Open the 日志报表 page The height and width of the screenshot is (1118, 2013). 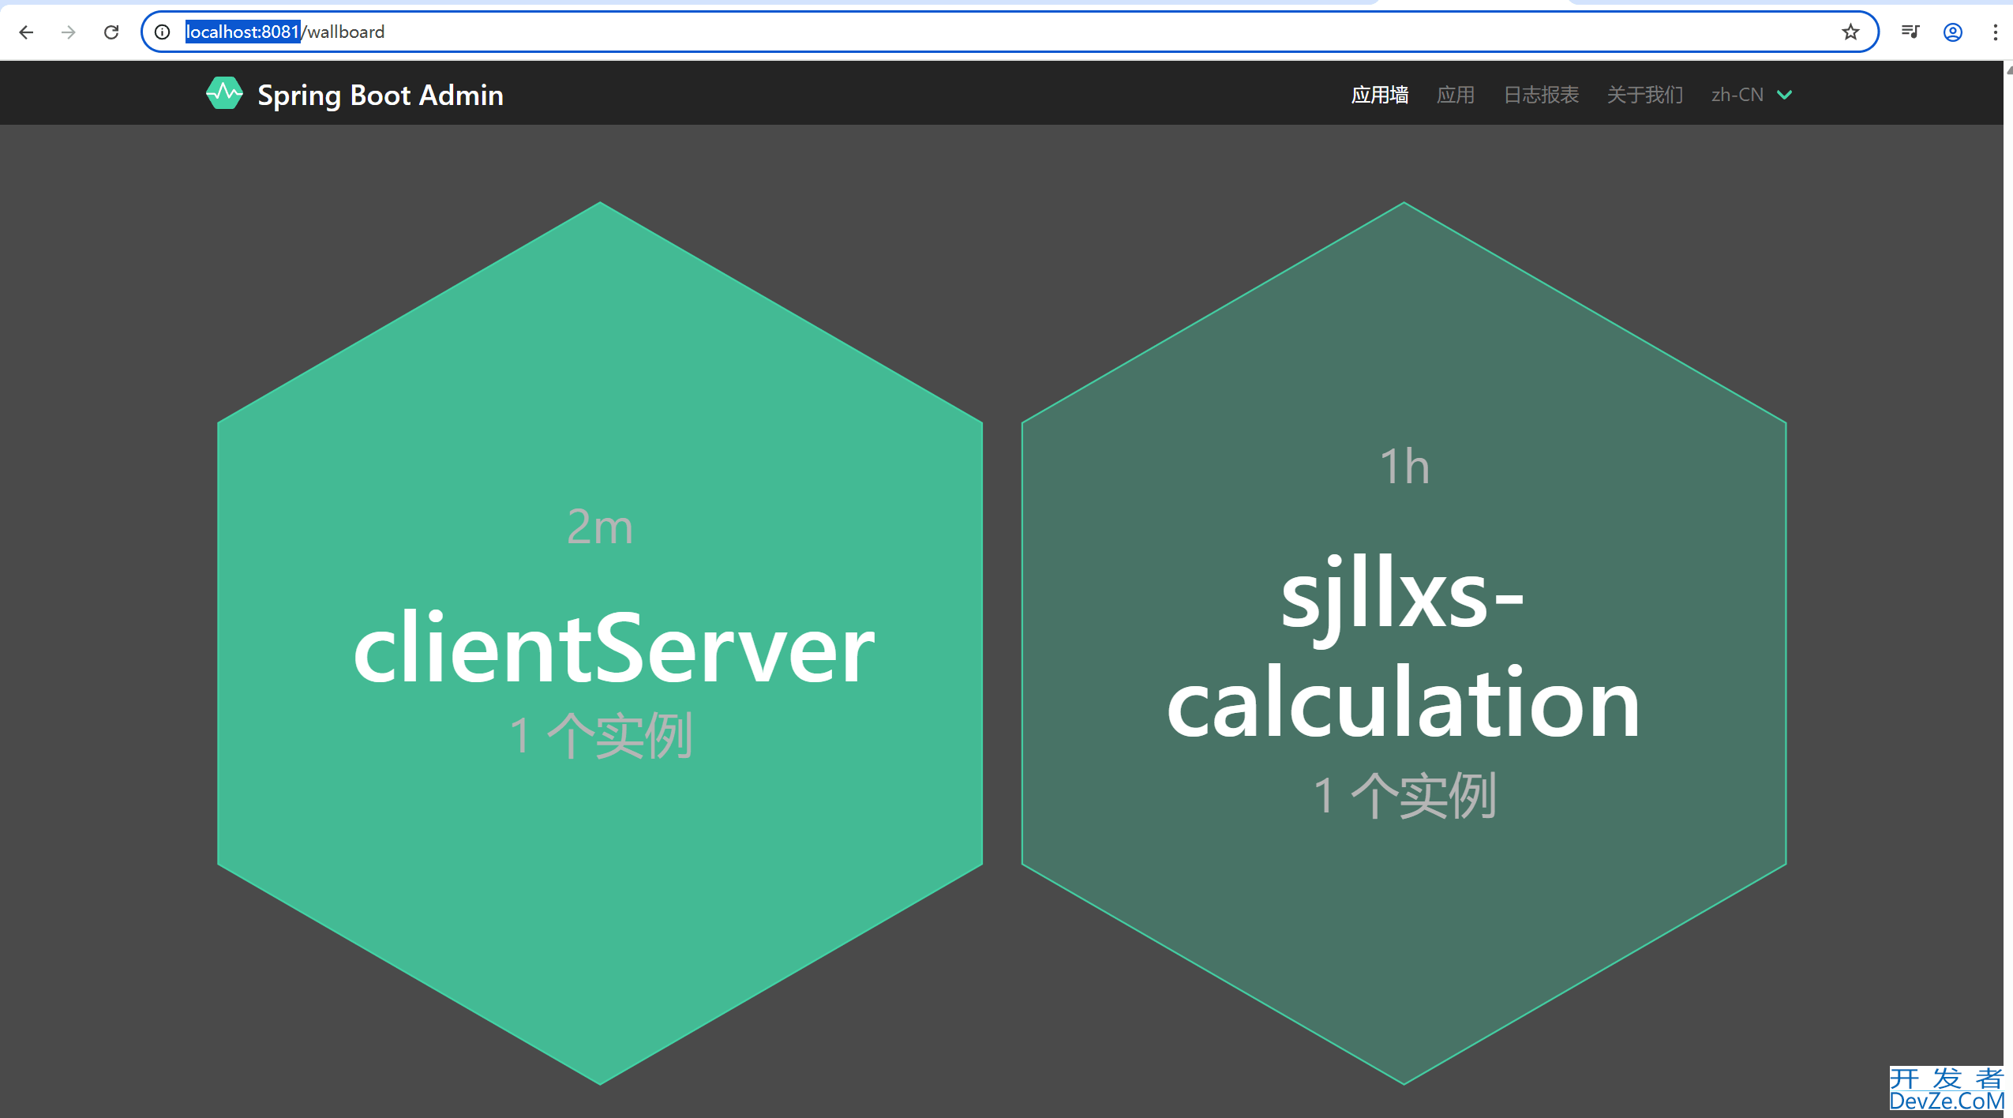[x=1540, y=95]
